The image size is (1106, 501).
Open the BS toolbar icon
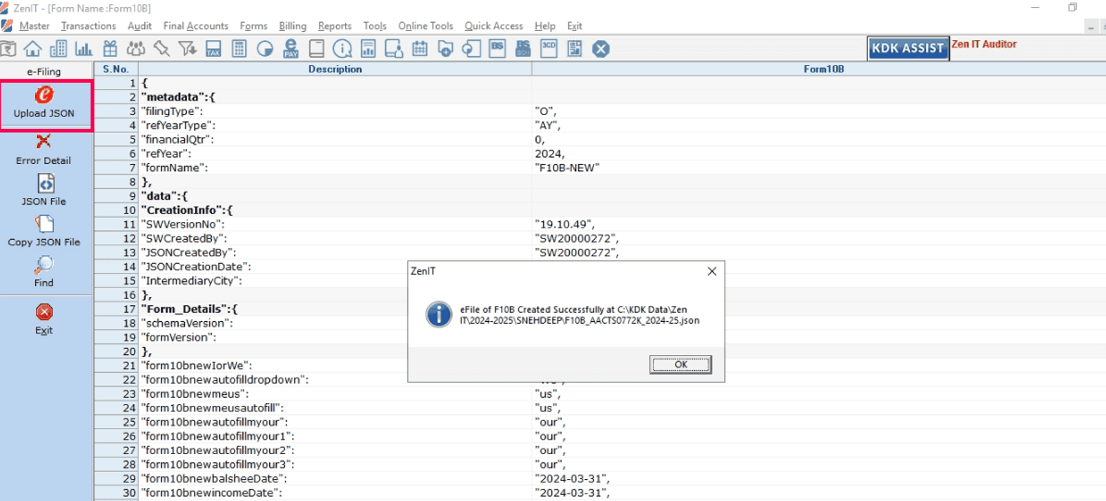(497, 49)
